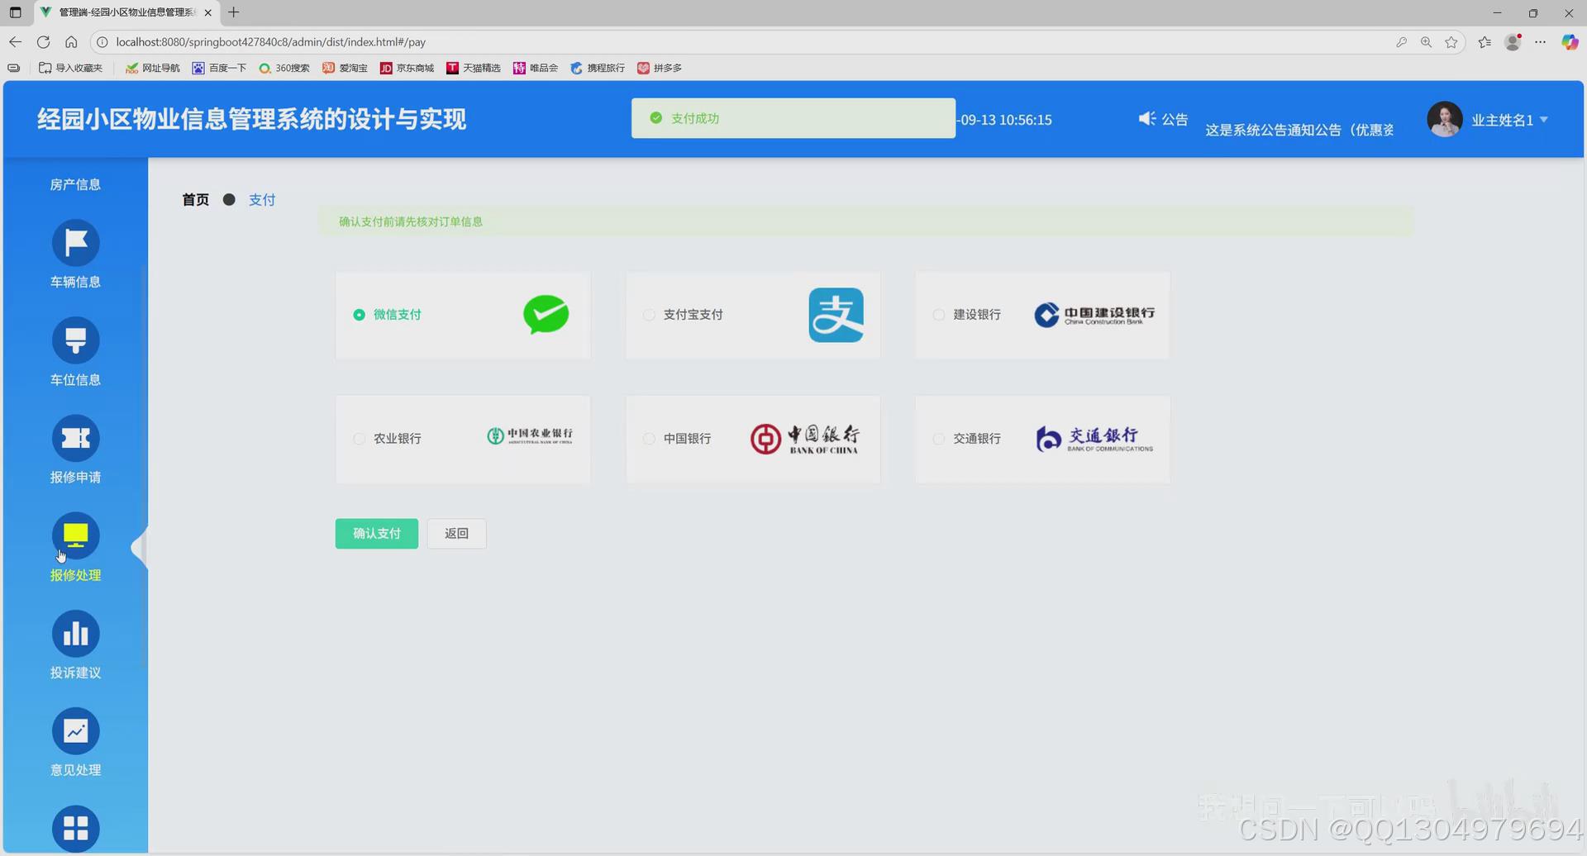Open the 报修申请 ticket icon

[x=76, y=438]
